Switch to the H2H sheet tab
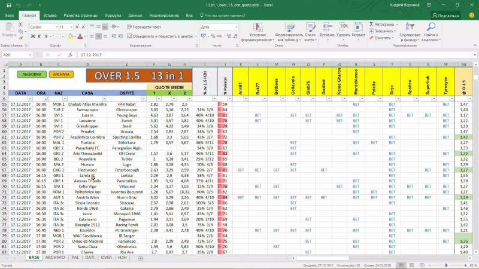The height and width of the screenshot is (269, 479). click(x=122, y=258)
